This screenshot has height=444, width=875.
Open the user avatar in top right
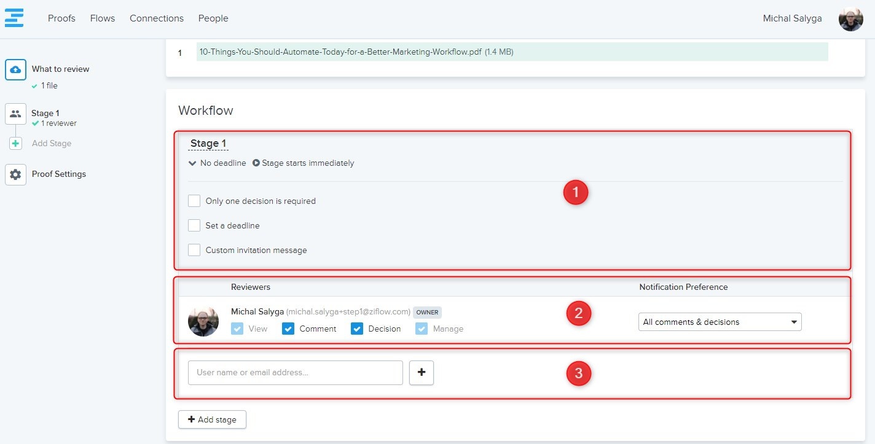(850, 18)
